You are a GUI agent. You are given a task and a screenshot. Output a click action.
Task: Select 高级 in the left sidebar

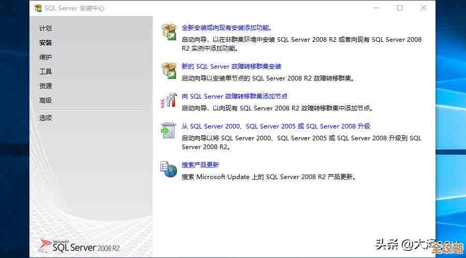(46, 101)
